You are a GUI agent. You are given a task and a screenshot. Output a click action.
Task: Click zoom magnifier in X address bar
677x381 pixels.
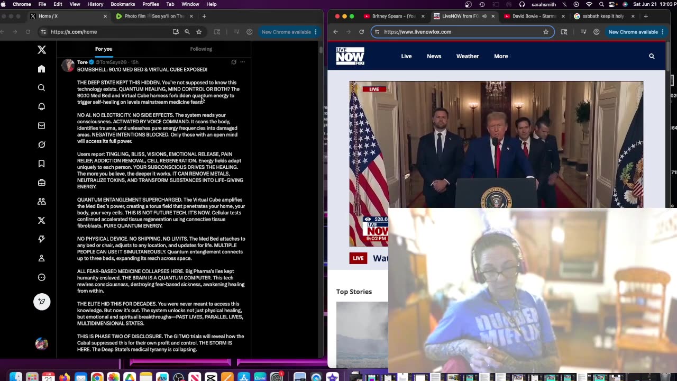point(187,32)
